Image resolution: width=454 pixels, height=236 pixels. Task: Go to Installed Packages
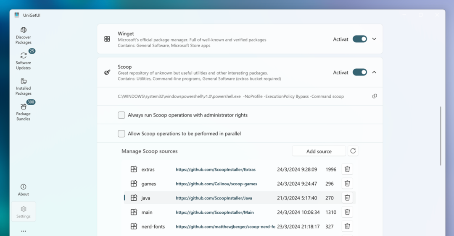pyautogui.click(x=24, y=87)
